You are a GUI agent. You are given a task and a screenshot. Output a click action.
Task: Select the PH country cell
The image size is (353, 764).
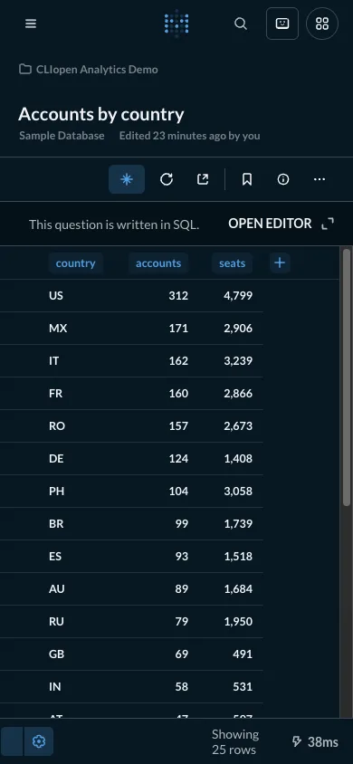(56, 492)
